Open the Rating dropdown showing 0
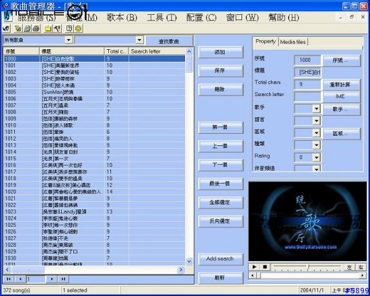The image size is (370, 296). click(x=316, y=157)
